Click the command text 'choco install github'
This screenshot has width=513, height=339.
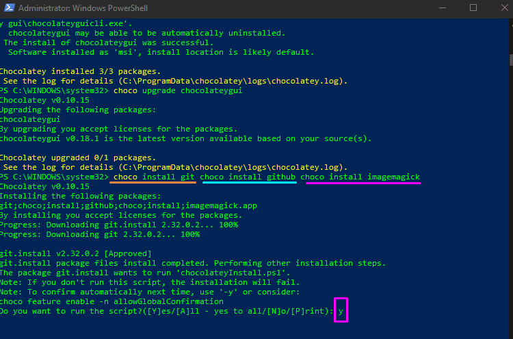click(248, 177)
